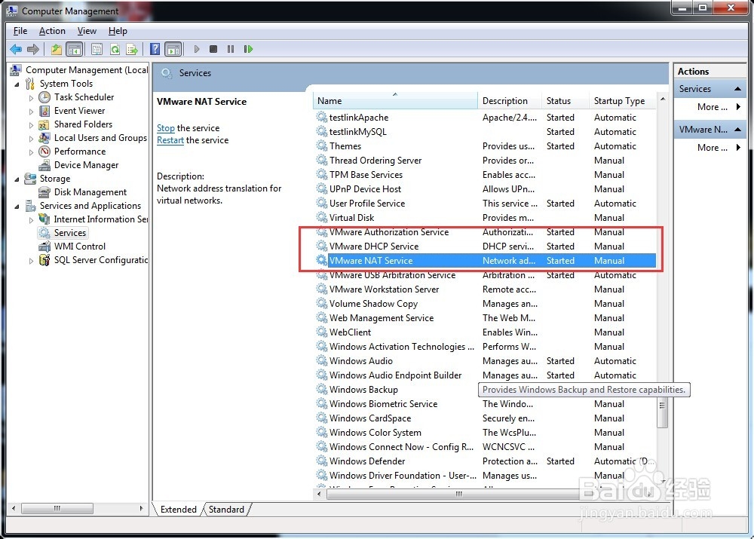Image resolution: width=754 pixels, height=539 pixels.
Task: Collapse Services and Applications node
Action: coord(17,207)
